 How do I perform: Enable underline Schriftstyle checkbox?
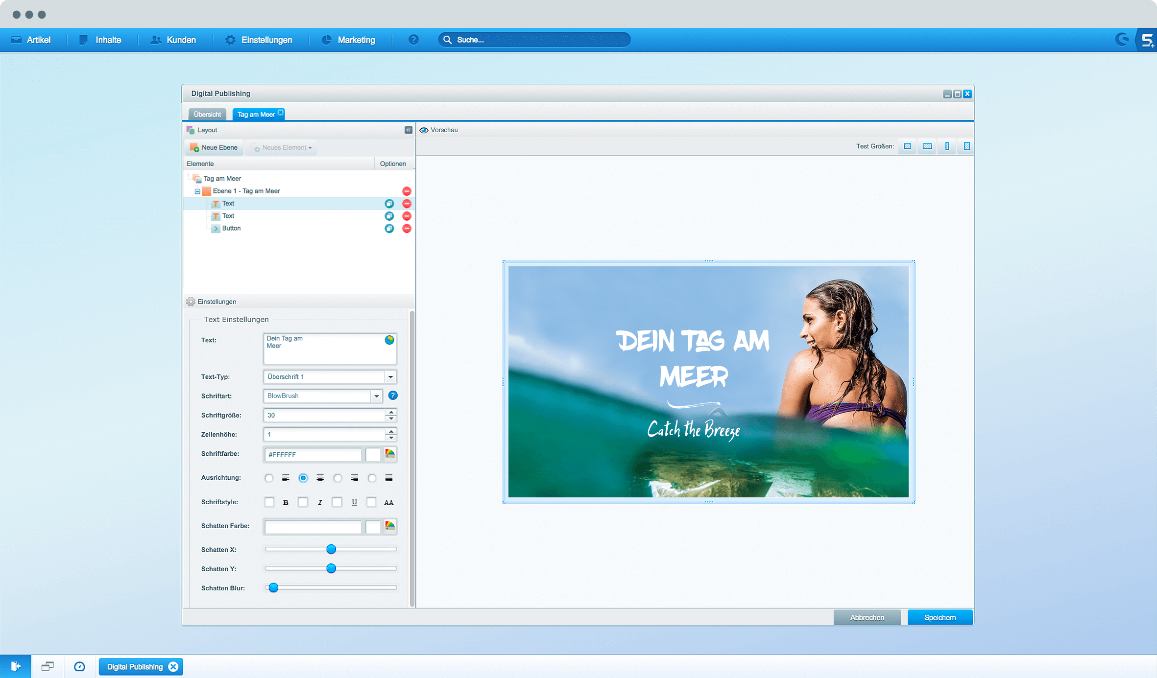(x=337, y=502)
